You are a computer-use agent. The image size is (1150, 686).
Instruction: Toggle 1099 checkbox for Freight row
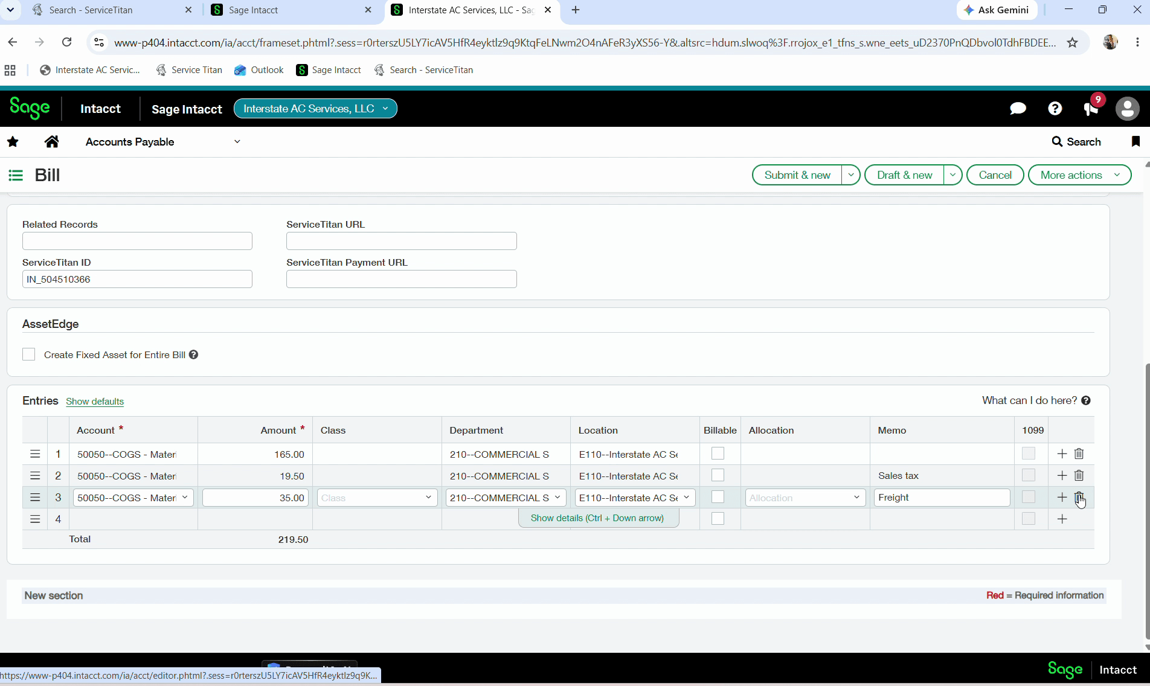(x=1029, y=497)
